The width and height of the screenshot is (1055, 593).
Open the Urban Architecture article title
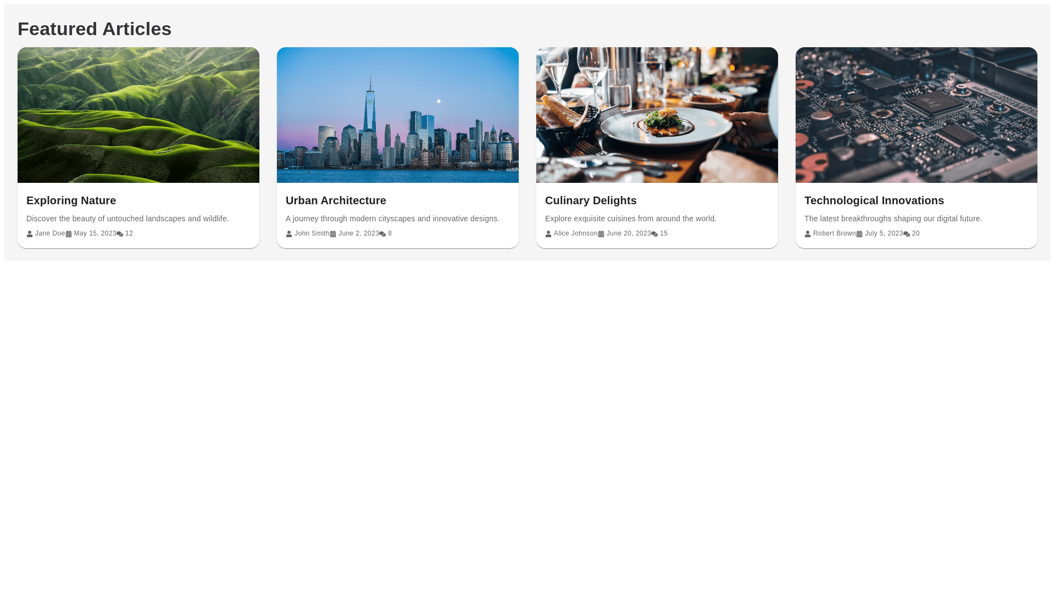[336, 200]
